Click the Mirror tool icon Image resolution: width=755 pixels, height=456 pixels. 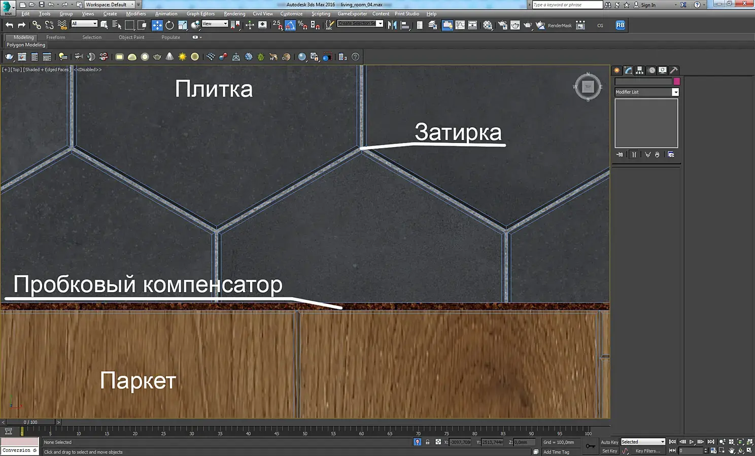tap(392, 25)
